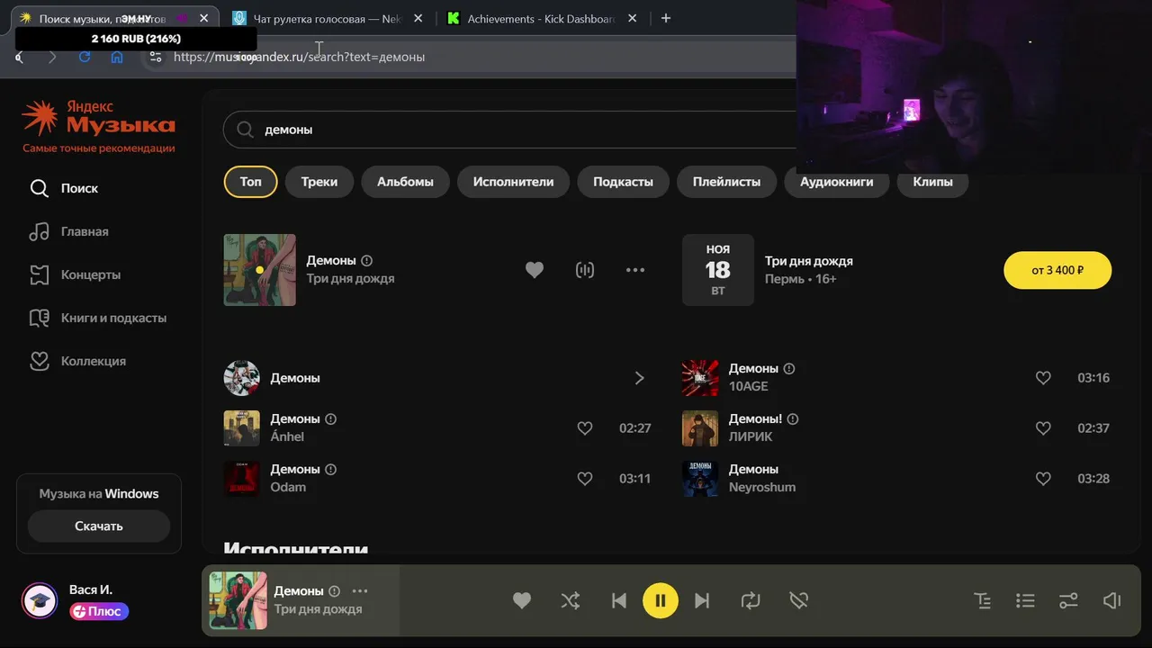The height and width of the screenshot is (648, 1152).
Task: Open the site info icon in address bar
Action: click(x=156, y=57)
